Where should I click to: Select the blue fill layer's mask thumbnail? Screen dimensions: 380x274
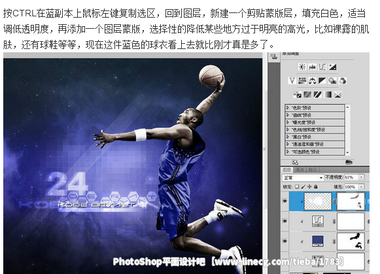(x=351, y=241)
